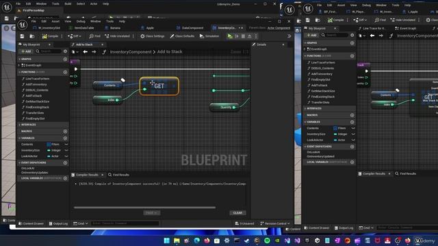This screenshot has width=438, height=246.
Task: Click the Quantity node in front graph
Action: 224,107
